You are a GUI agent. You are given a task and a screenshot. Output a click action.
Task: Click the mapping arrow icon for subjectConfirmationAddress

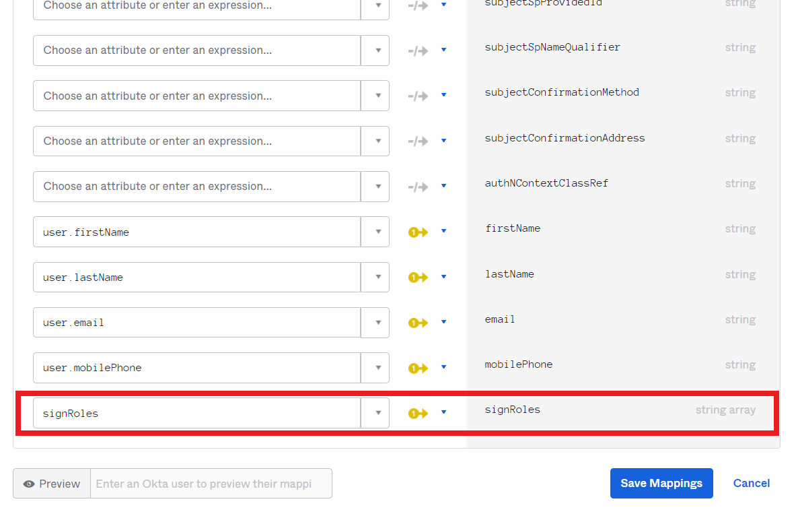(x=418, y=141)
